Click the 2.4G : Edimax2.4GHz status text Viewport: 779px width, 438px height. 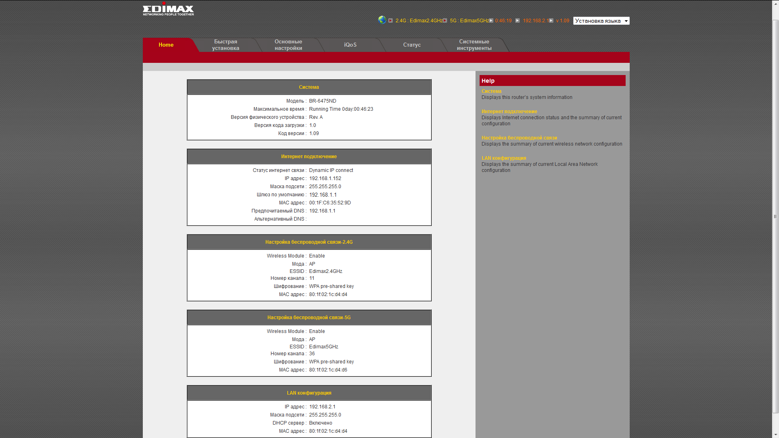[419, 21]
